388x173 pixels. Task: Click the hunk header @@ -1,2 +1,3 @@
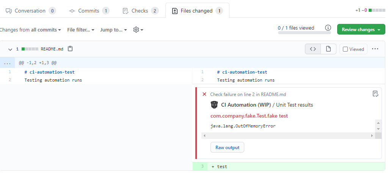point(38,63)
